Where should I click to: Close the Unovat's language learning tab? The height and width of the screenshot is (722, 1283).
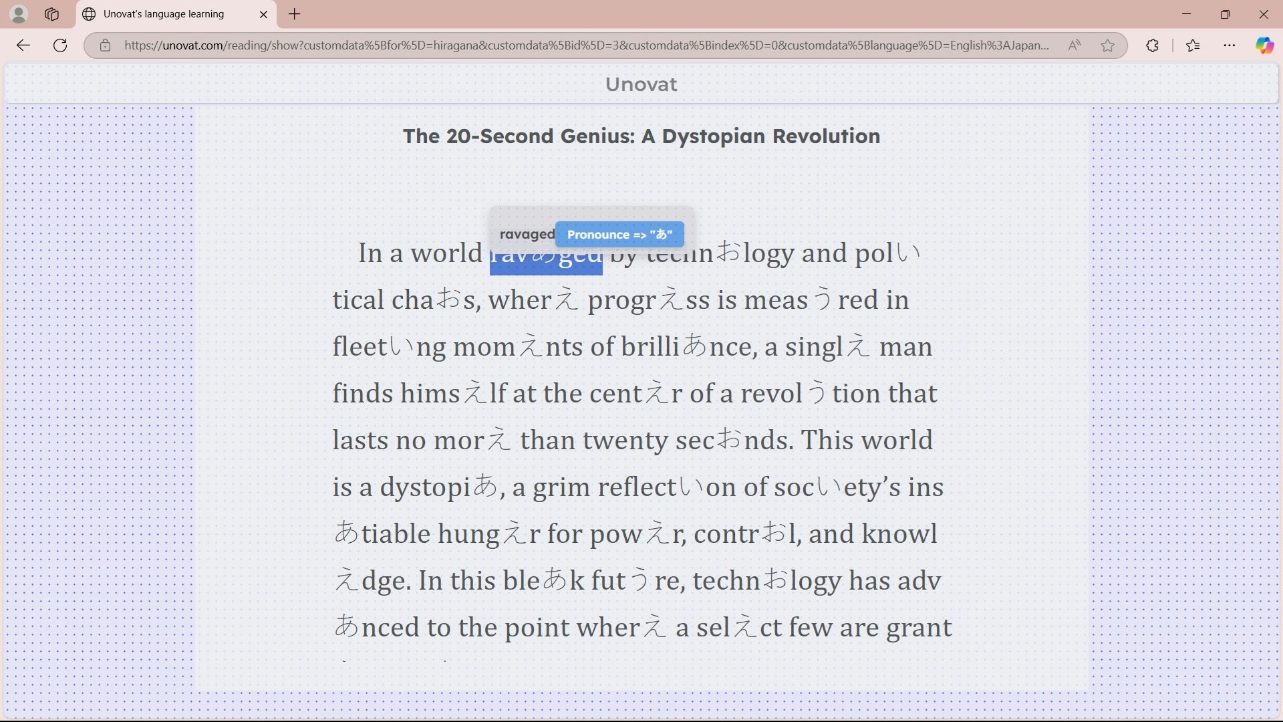pos(263,14)
